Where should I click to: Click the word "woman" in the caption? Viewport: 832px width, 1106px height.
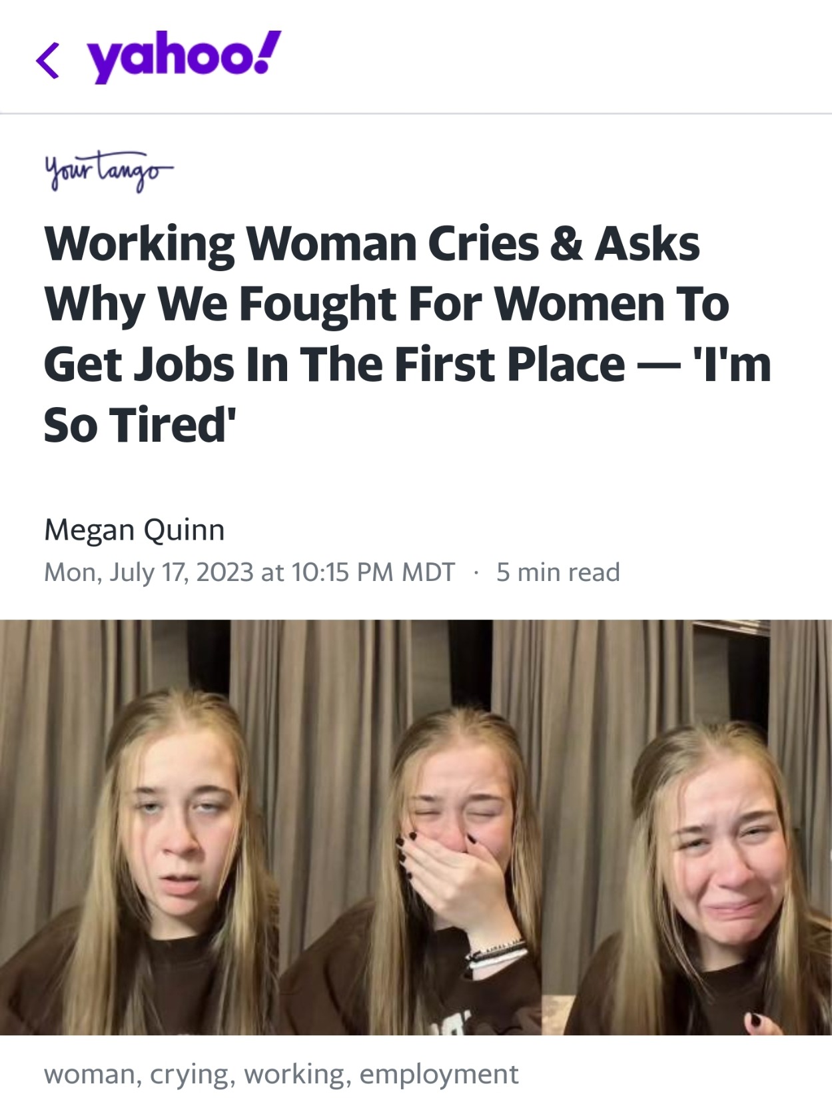(x=90, y=1074)
